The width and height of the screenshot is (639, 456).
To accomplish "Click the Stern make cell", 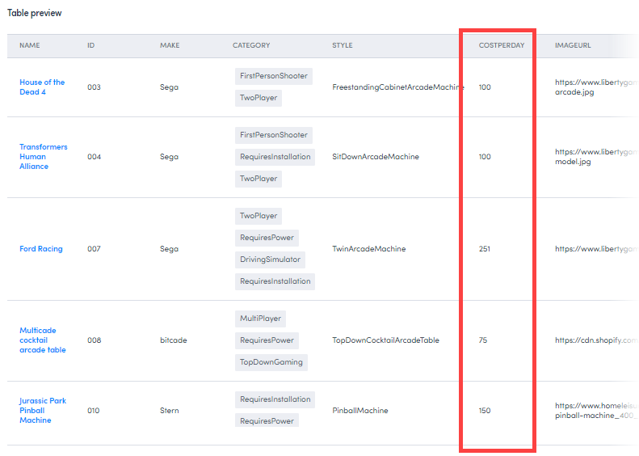I will 170,411.
